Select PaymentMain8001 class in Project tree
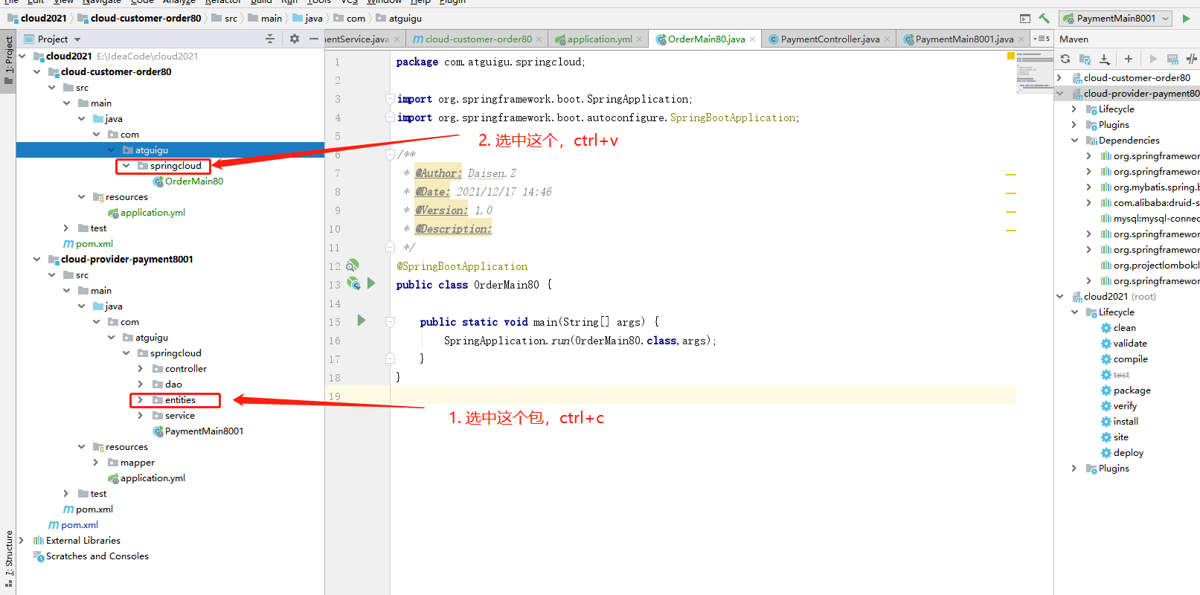This screenshot has height=595, width=1200. 198,431
